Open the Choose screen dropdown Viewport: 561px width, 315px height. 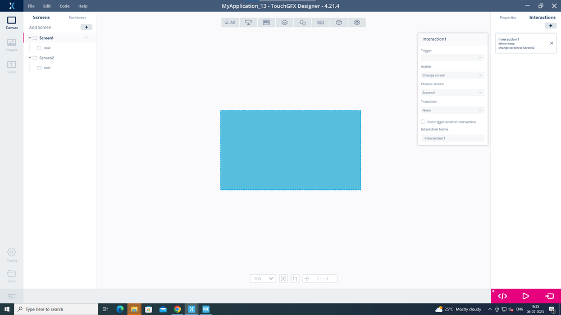click(452, 92)
